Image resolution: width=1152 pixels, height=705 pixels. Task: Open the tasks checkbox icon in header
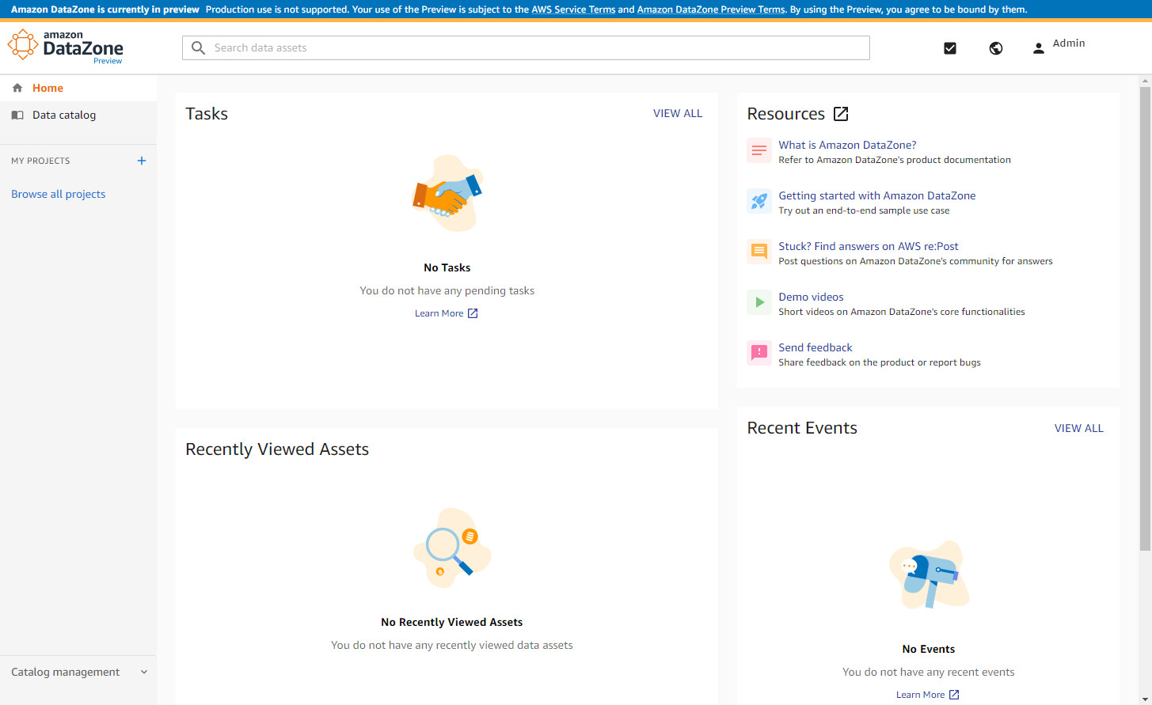pos(950,48)
